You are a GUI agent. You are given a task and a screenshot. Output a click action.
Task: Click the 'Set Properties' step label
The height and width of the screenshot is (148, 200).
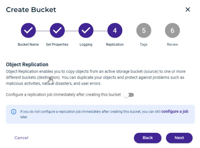57,44
